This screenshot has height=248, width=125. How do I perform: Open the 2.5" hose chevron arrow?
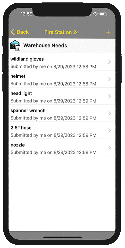pyautogui.click(x=110, y=131)
